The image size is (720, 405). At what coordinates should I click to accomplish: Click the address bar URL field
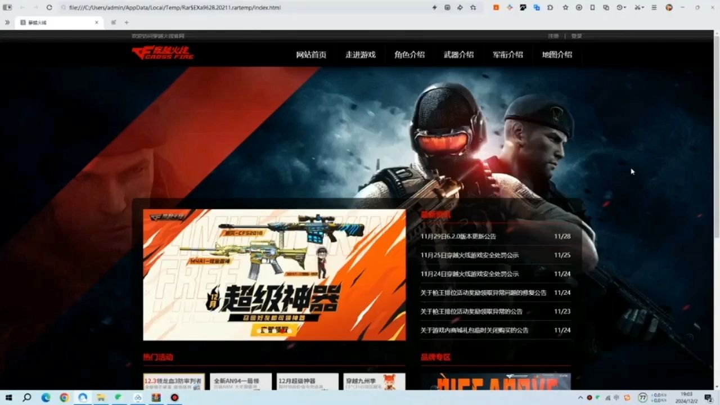point(242,7)
